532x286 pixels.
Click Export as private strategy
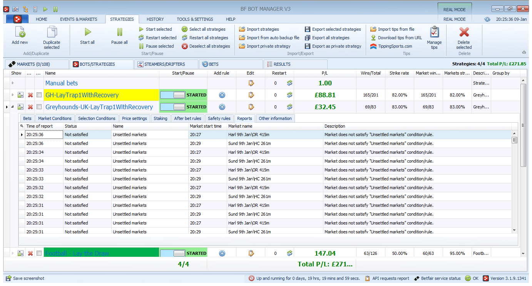(333, 46)
